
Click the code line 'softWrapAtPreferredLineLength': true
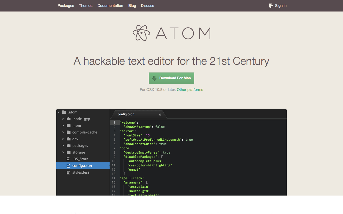[158, 140]
